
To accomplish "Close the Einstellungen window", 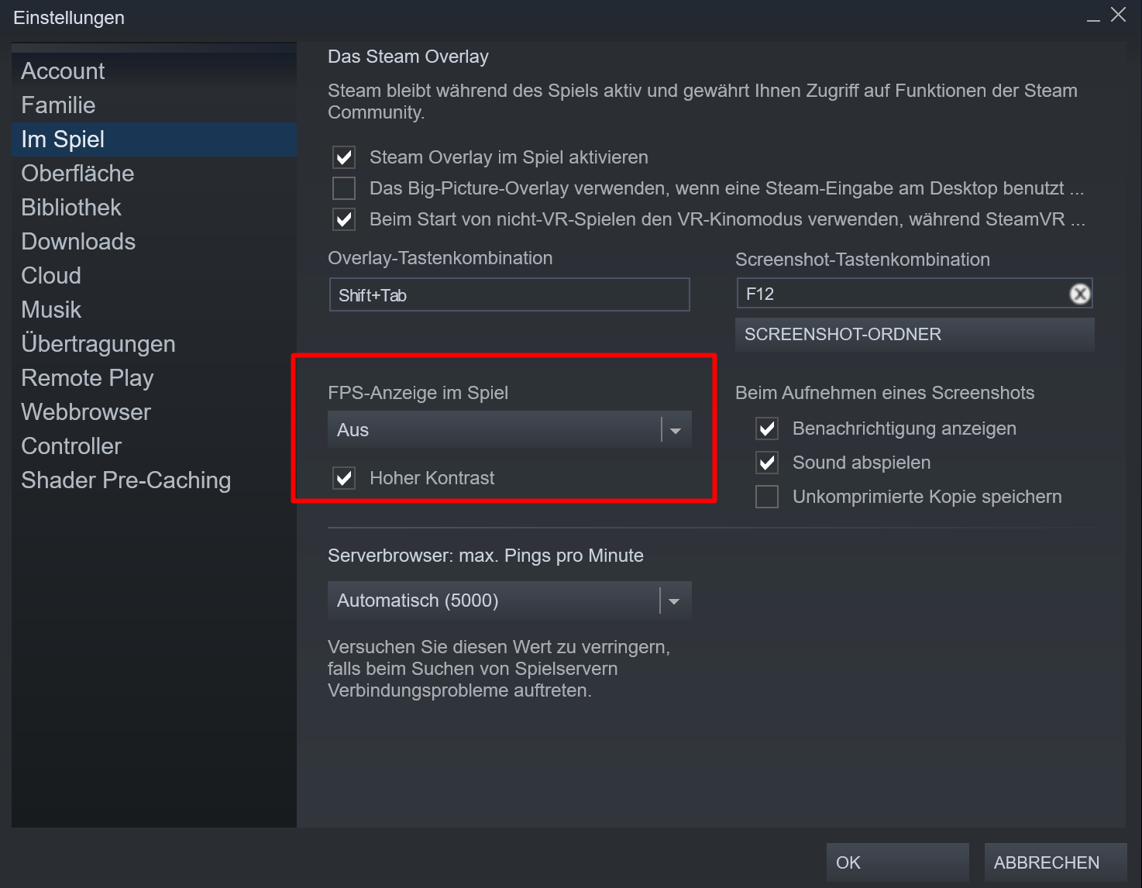I will tap(1118, 15).
